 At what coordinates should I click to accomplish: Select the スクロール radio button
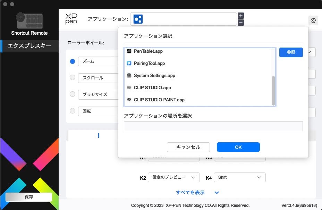tap(73, 77)
